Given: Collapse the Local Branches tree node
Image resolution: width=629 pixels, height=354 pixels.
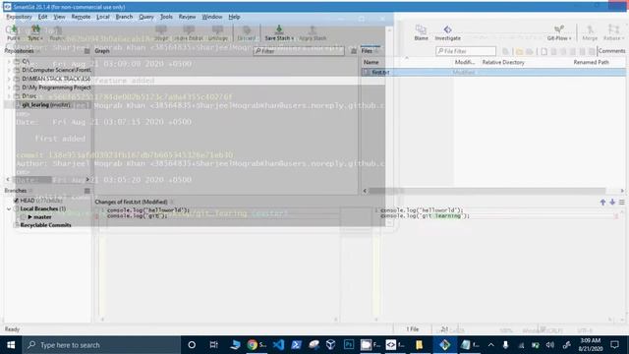Looking at the screenshot, I should (x=9, y=208).
